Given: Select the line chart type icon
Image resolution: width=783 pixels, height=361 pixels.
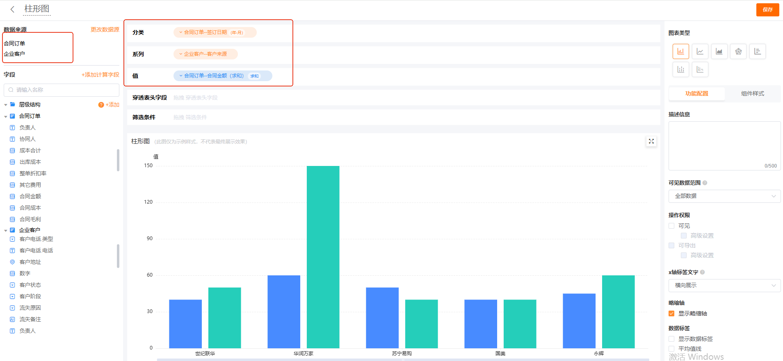Looking at the screenshot, I should (700, 52).
